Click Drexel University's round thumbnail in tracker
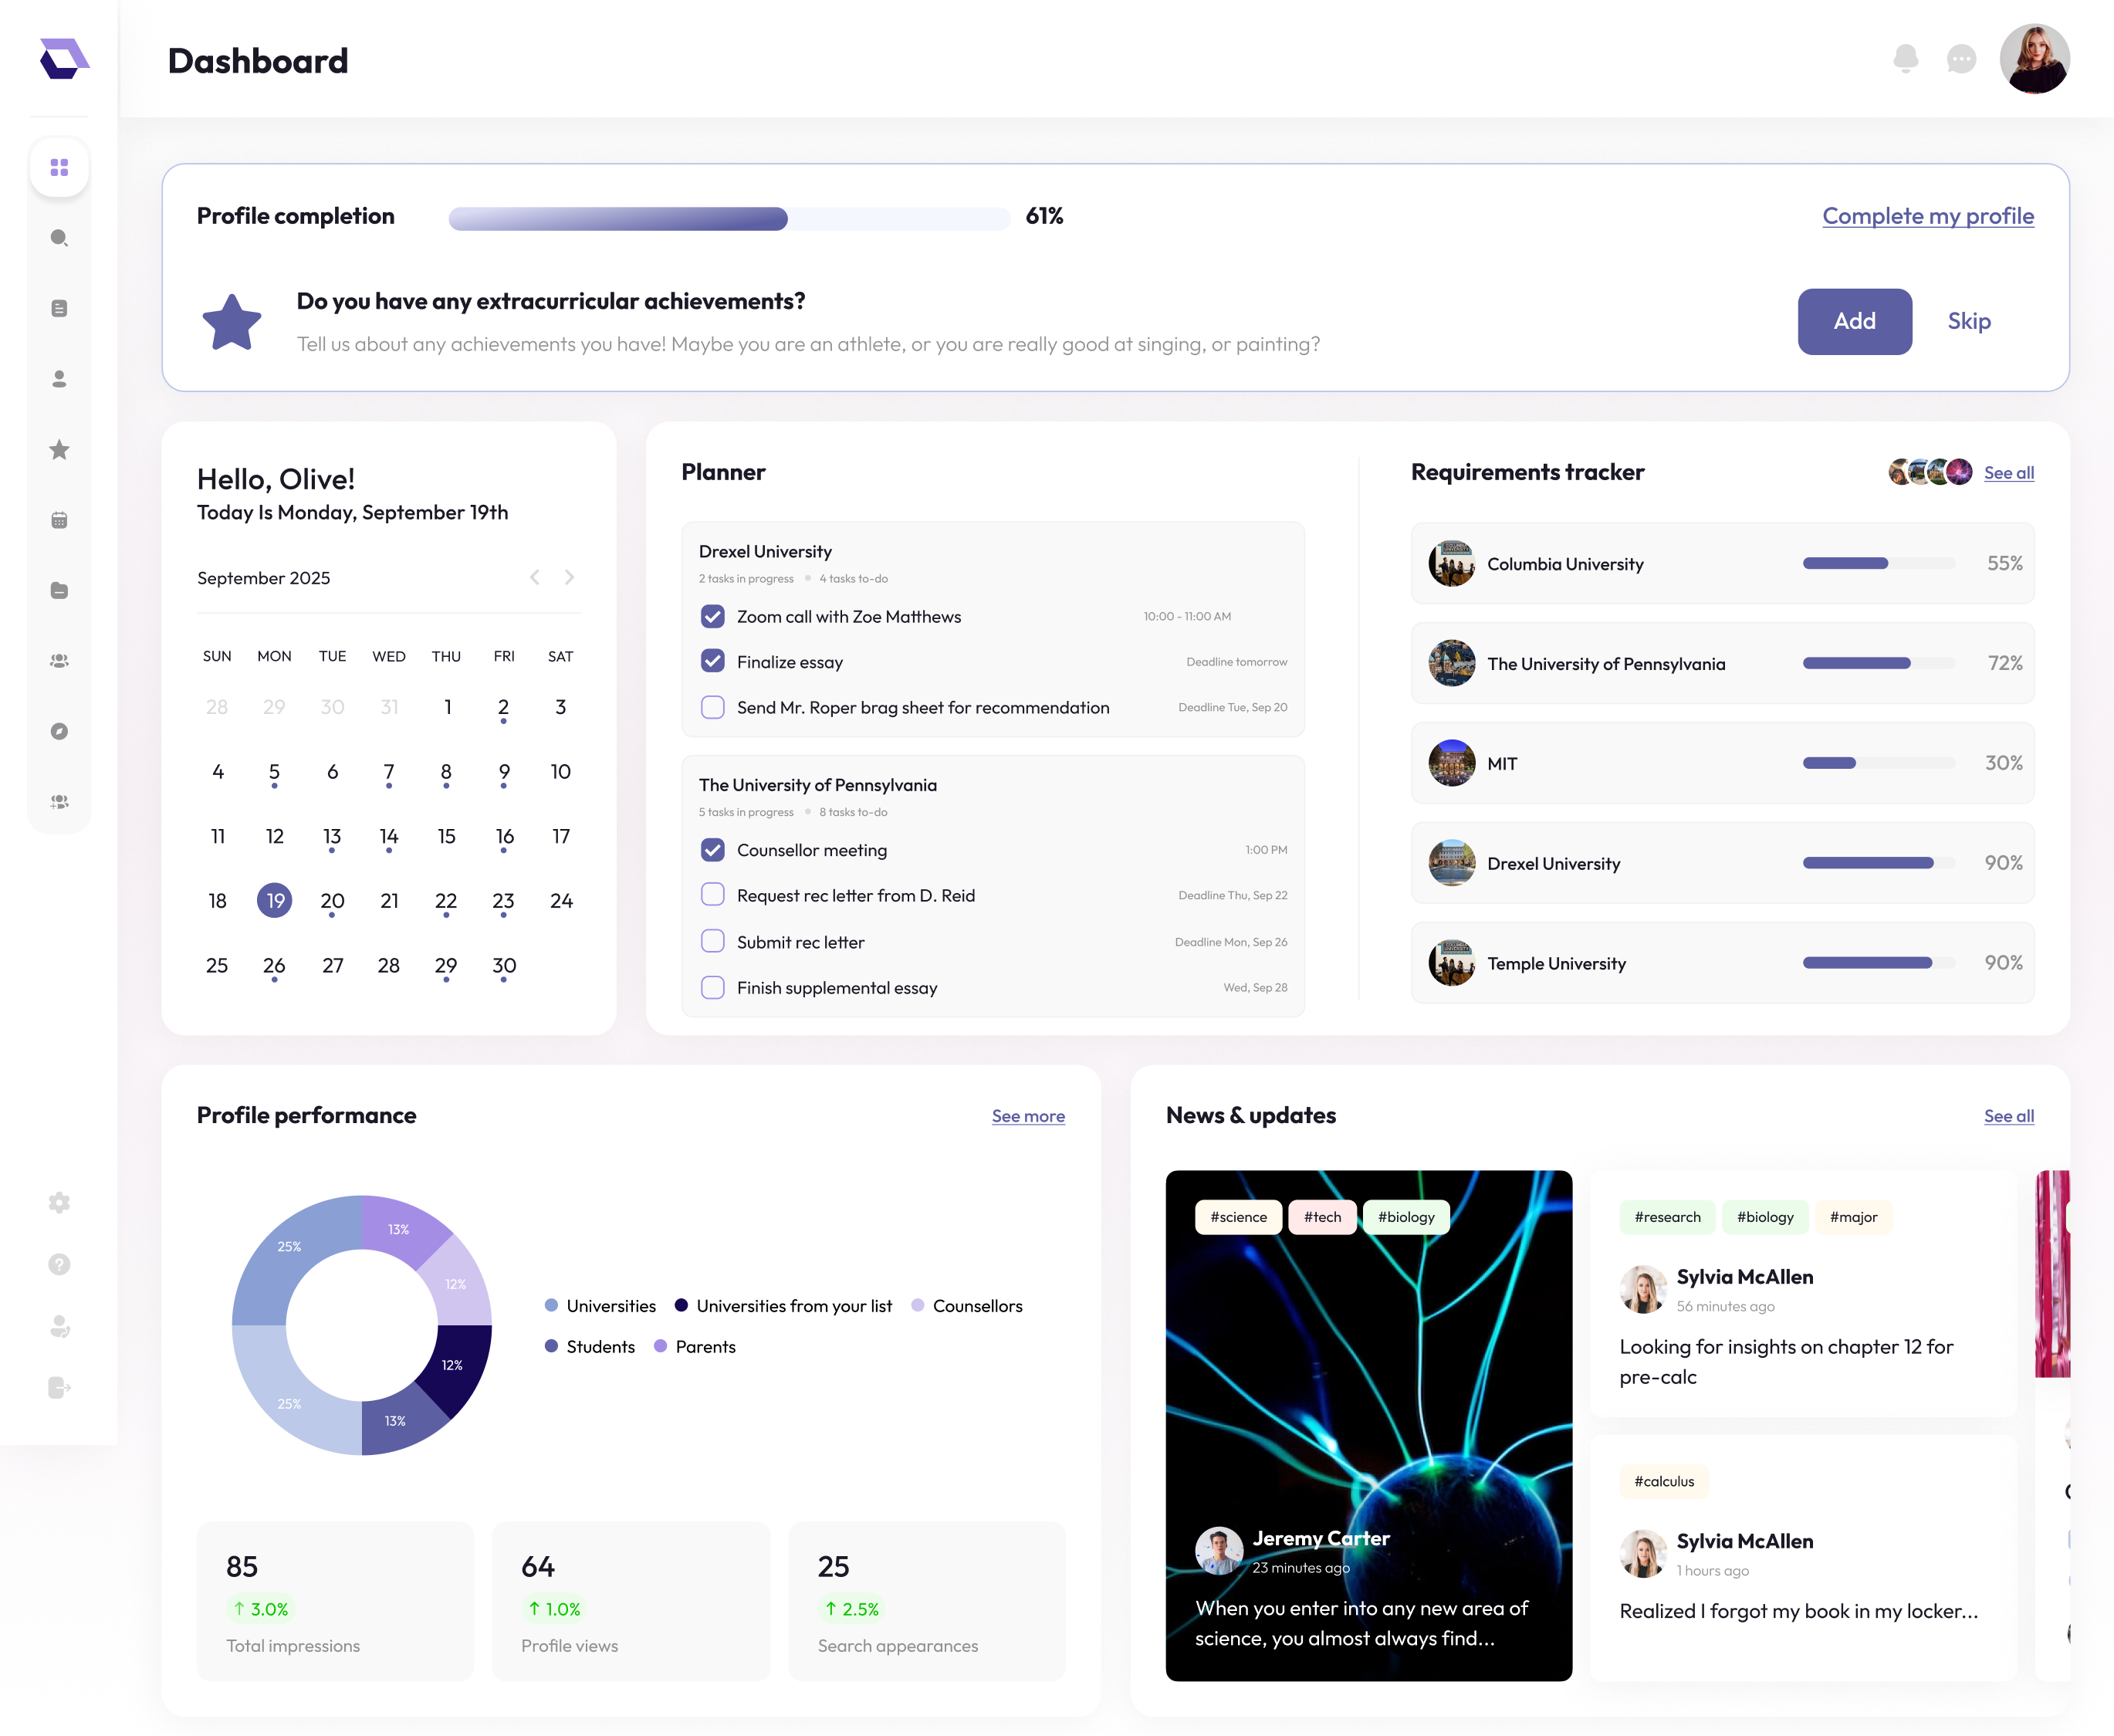 pyautogui.click(x=1452, y=862)
